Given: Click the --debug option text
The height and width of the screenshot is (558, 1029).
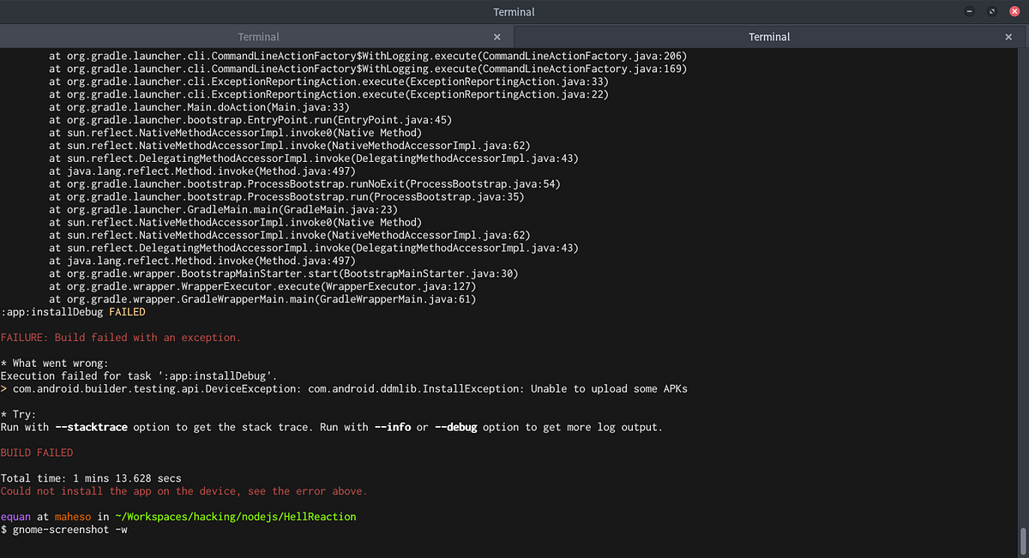Looking at the screenshot, I should pos(455,427).
